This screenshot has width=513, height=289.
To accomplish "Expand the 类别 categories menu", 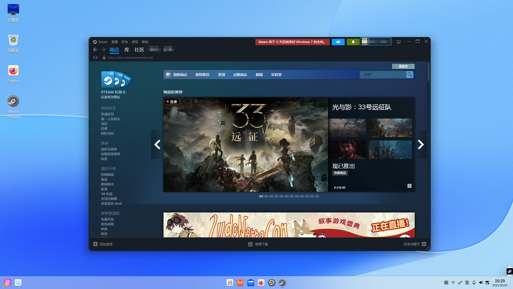I will click(x=221, y=75).
